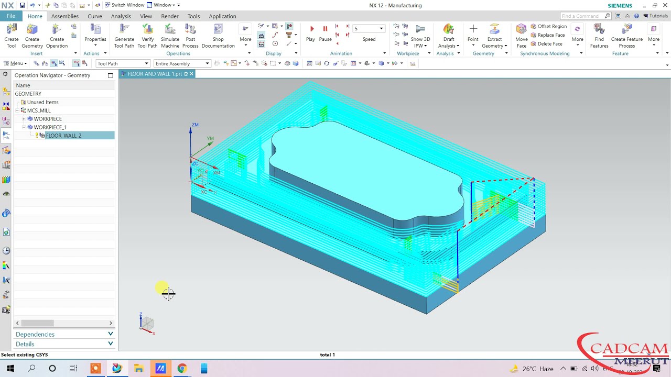The height and width of the screenshot is (377, 671).
Task: Click the Create Tool icon
Action: click(x=11, y=36)
